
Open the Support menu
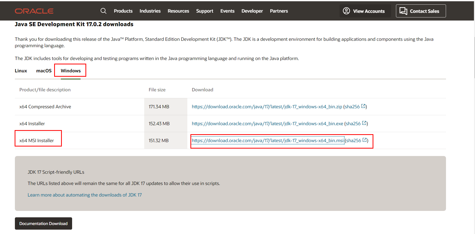pyautogui.click(x=205, y=11)
